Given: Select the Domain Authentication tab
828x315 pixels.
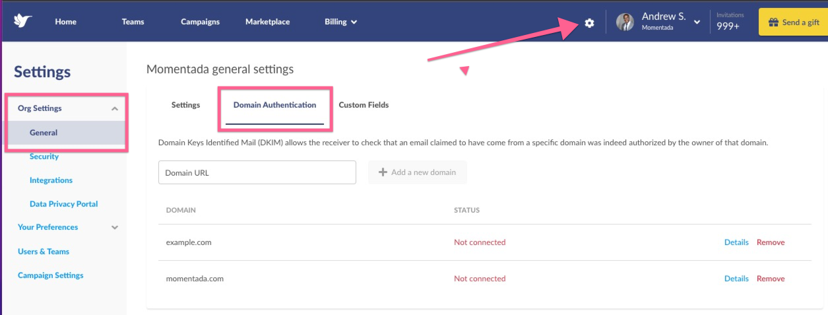Looking at the screenshot, I should point(274,105).
